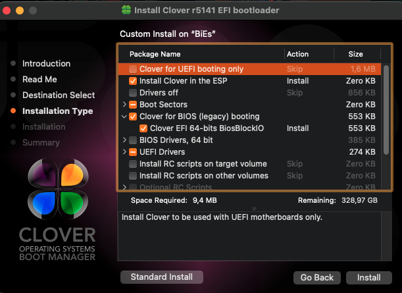
Task: Click the yellow minimize window button
Action: [x=20, y=11]
